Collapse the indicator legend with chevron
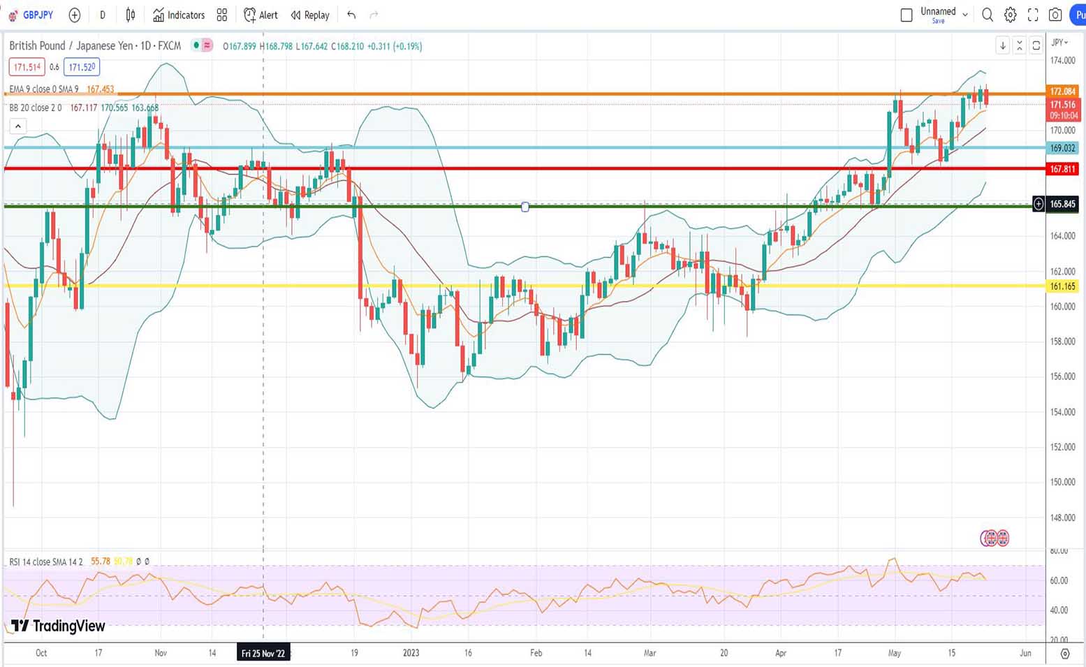1086x667 pixels. coord(18,126)
